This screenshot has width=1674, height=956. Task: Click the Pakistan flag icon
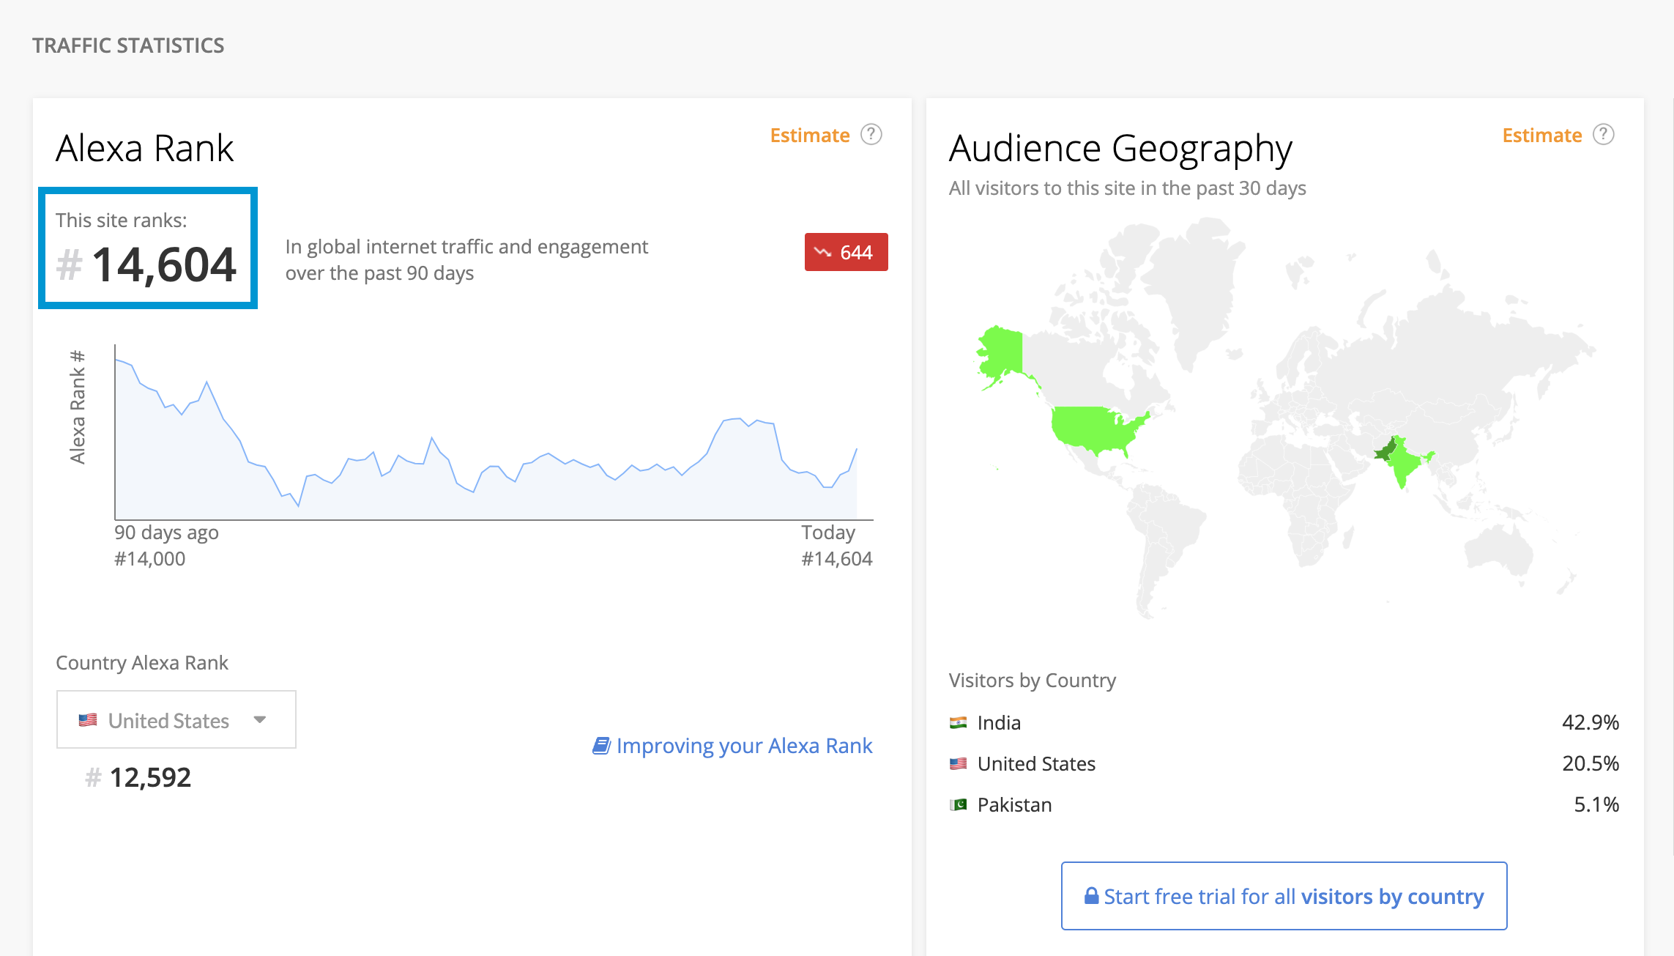click(x=958, y=805)
